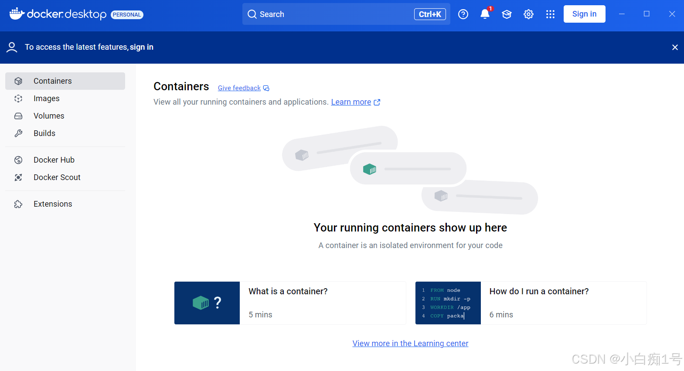Click the Containers sidebar icon
The height and width of the screenshot is (371, 684).
coord(18,81)
